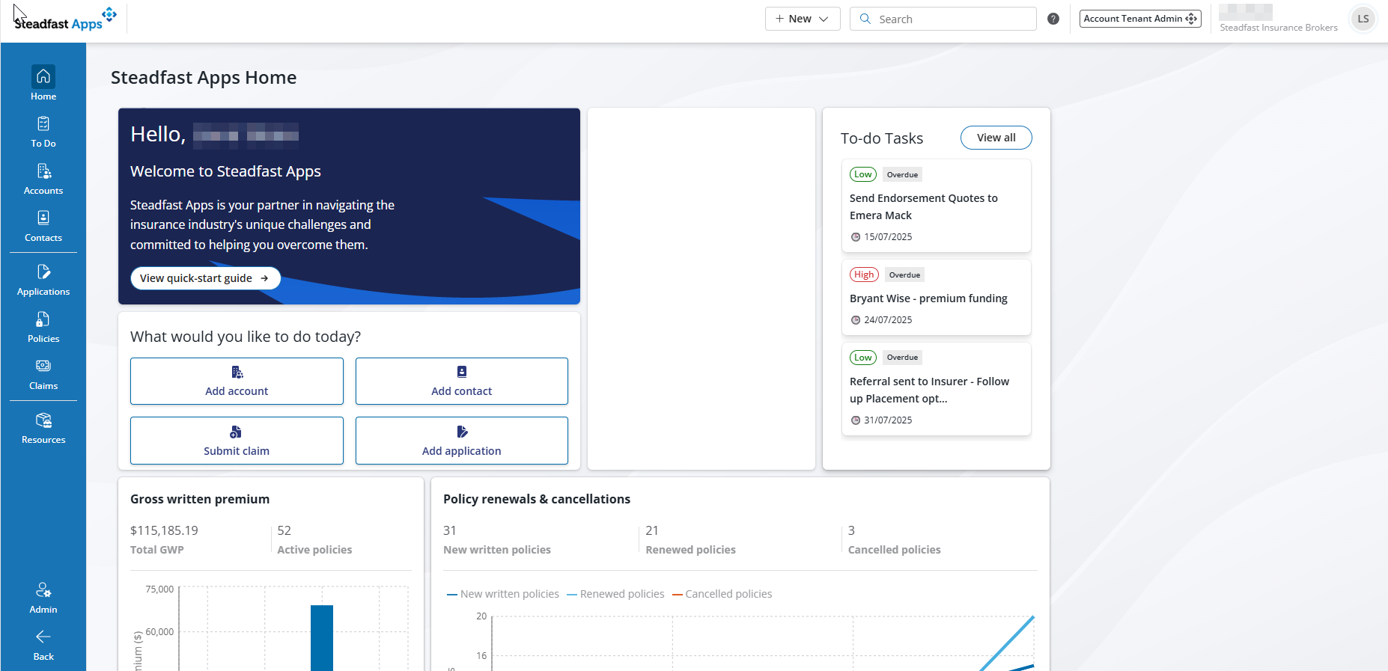Open the Bryant Wise premium funding task
Image resolution: width=1388 pixels, height=671 pixels.
click(x=937, y=298)
